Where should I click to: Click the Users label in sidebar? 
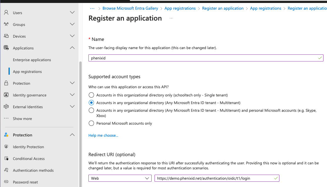18,13
